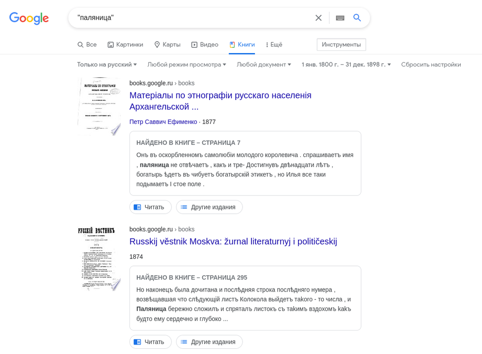Click Читать button under the 1874 book

coord(150,342)
